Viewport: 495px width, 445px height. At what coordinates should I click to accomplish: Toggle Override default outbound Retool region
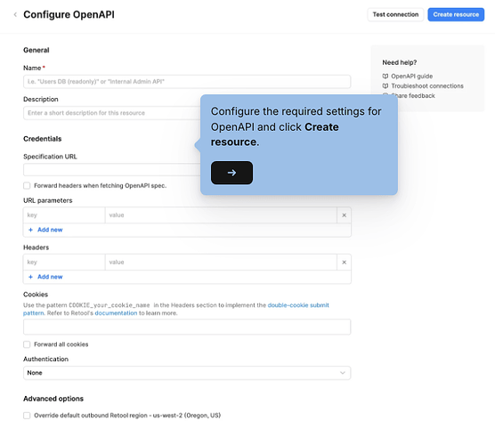(27, 416)
